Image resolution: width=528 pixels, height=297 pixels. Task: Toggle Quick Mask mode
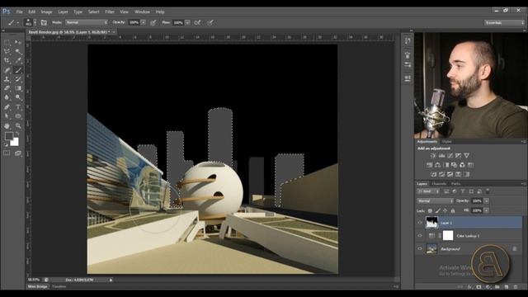(7, 153)
